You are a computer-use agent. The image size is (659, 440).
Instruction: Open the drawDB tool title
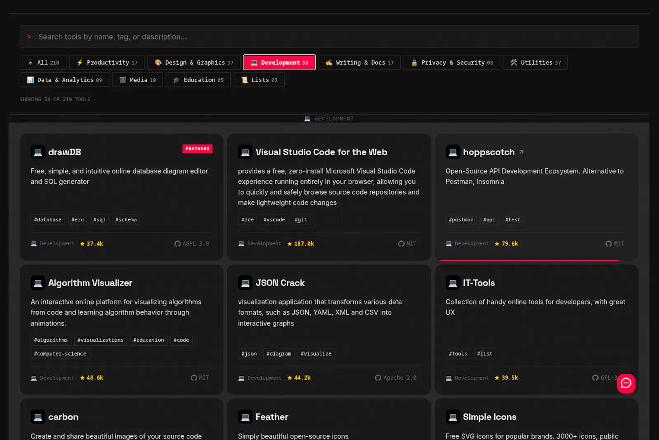65,152
